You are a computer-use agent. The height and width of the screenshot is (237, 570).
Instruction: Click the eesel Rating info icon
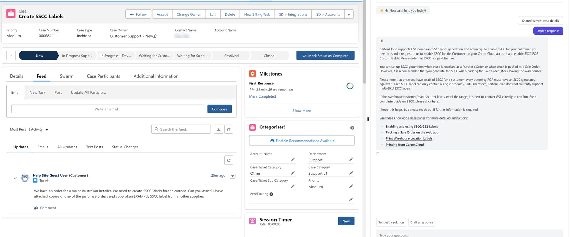click(x=271, y=194)
